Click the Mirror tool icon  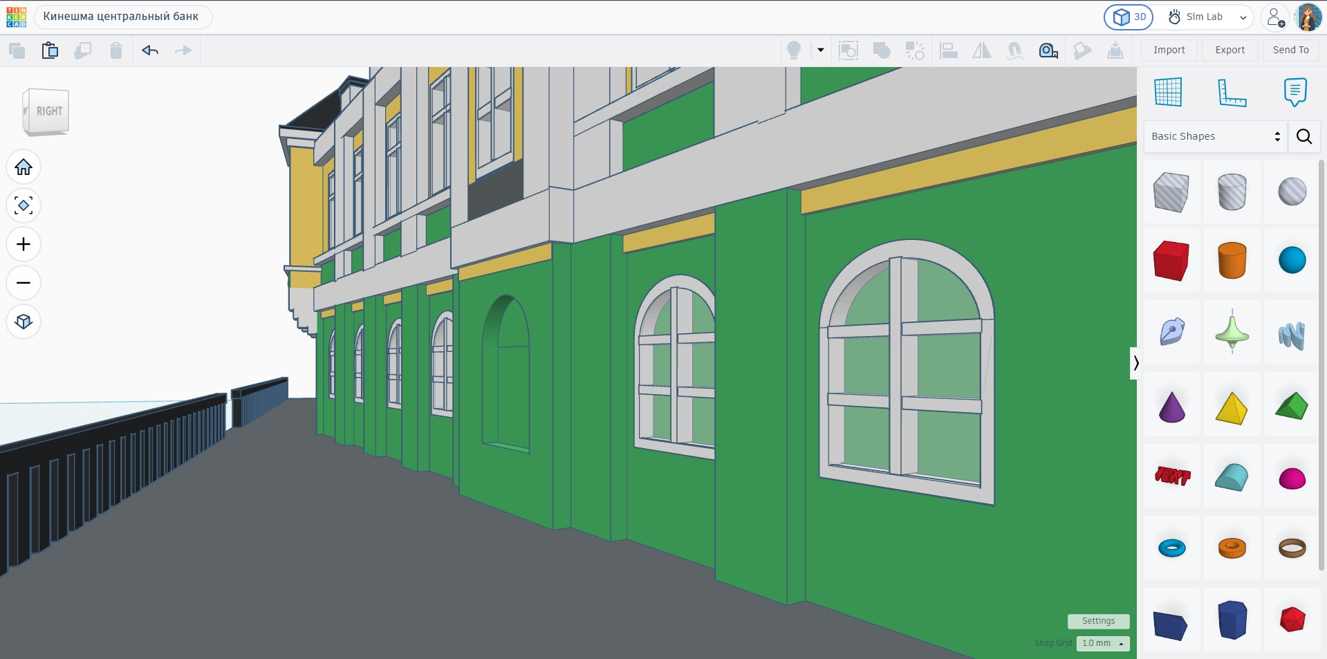pyautogui.click(x=982, y=50)
